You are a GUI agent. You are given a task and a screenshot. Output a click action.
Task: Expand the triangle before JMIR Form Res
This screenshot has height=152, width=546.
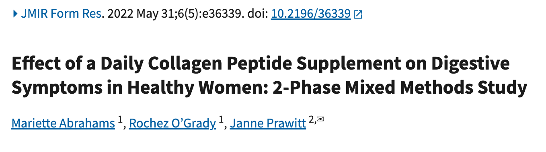coord(15,14)
